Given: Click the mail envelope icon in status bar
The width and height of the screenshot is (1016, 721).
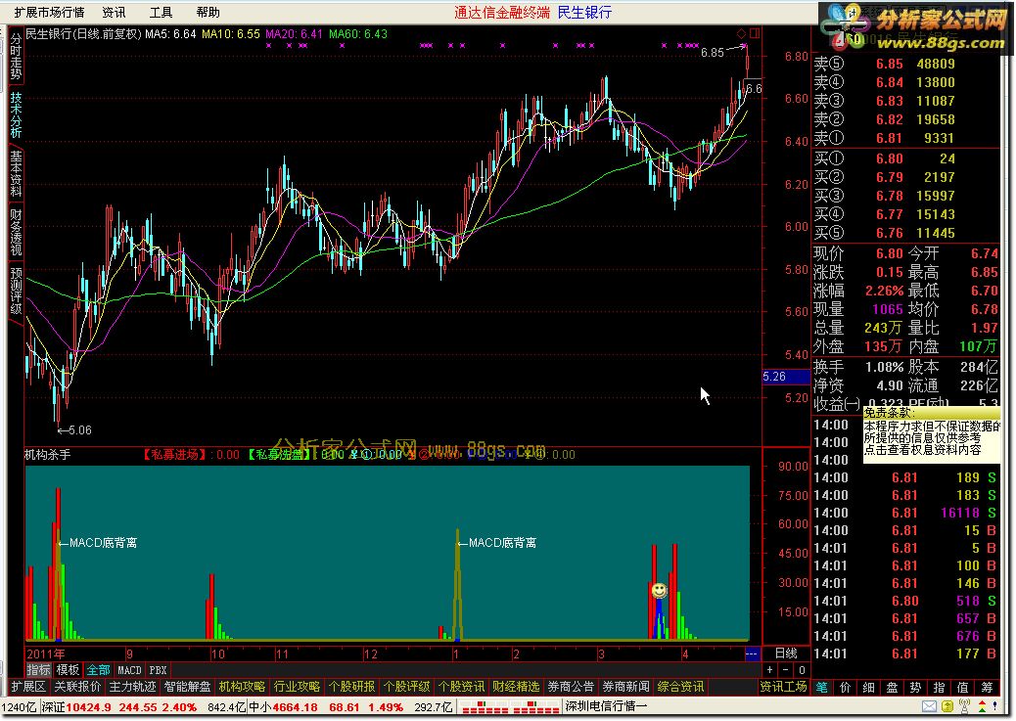Looking at the screenshot, I should 929,706.
